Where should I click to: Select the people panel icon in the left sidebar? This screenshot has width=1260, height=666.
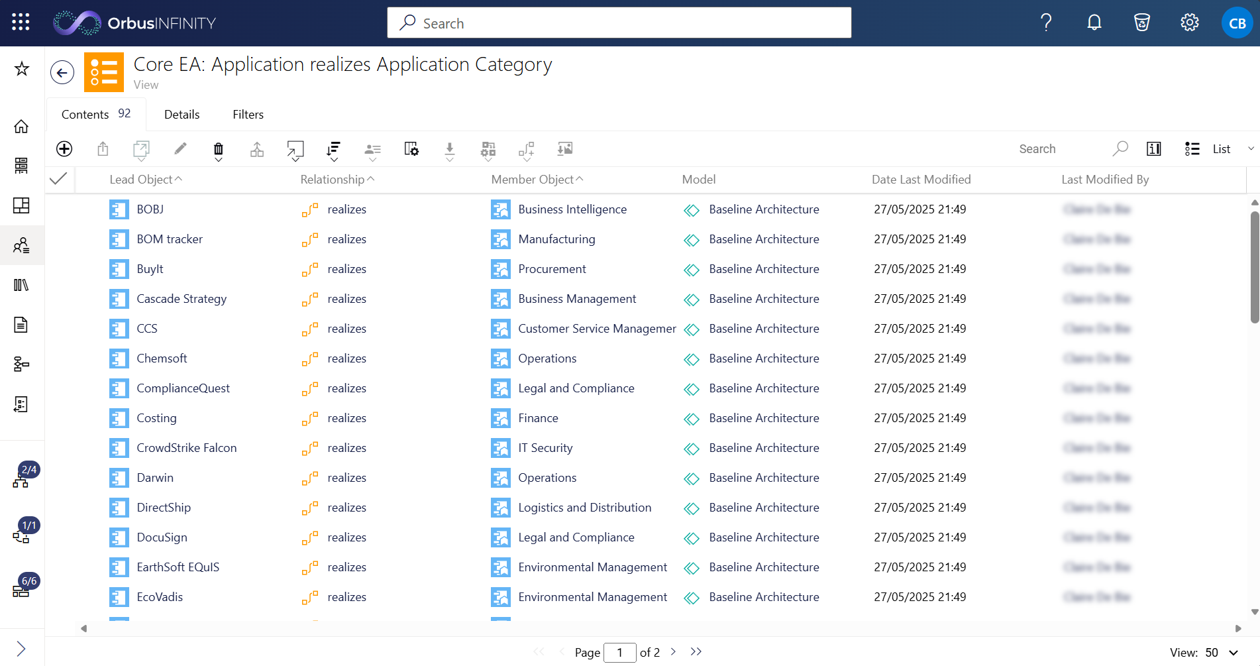click(x=22, y=245)
